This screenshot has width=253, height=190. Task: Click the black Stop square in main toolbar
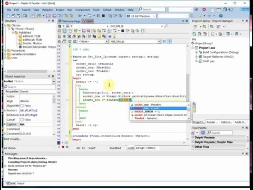pyautogui.click(x=103, y=16)
